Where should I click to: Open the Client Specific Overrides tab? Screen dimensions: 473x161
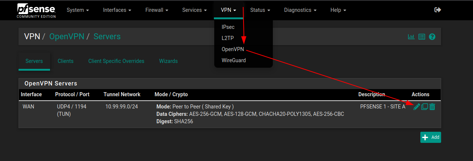(x=116, y=61)
